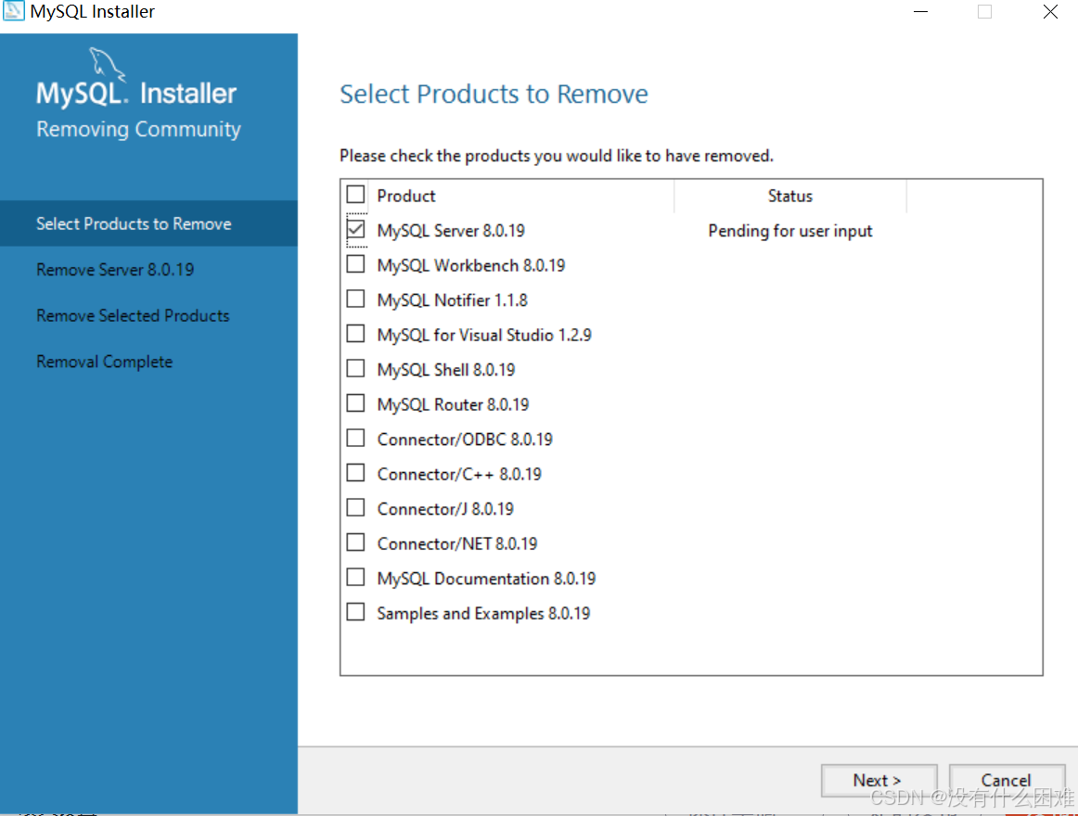Select the Remove Server 8.0.19 step
Screen dimensions: 1078x816
pos(115,270)
